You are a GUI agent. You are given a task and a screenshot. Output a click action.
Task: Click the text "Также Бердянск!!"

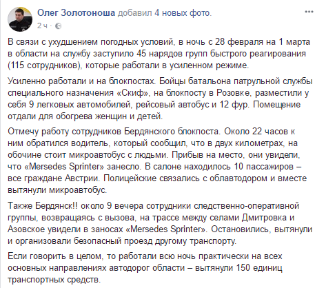coord(43,205)
